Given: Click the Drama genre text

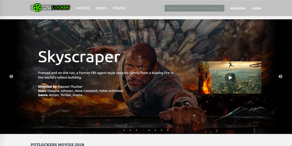Looking at the screenshot, I should tap(78, 95).
